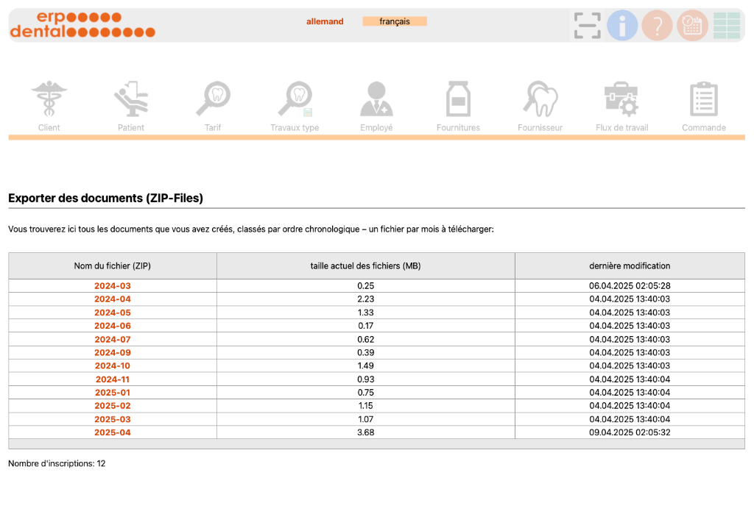754x528 pixels.
Task: Click the 'taille actuel des fichiers (MB)' header
Action: tap(365, 265)
